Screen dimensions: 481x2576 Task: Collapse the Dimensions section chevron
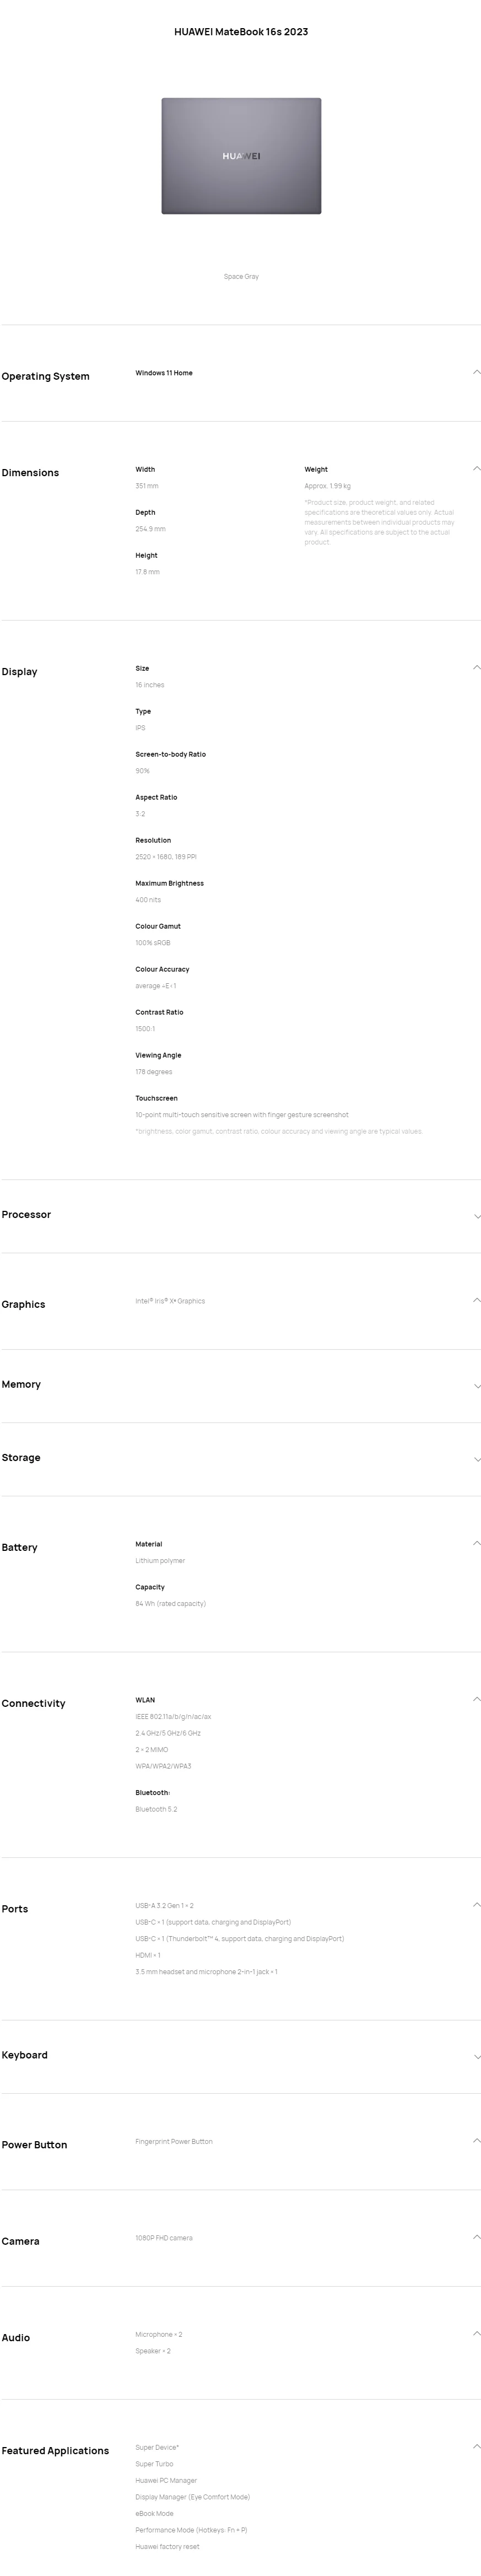pos(476,468)
